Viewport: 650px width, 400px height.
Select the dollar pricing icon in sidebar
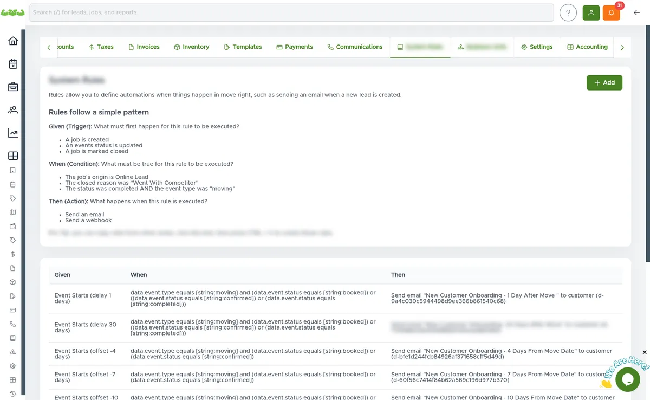(12, 254)
